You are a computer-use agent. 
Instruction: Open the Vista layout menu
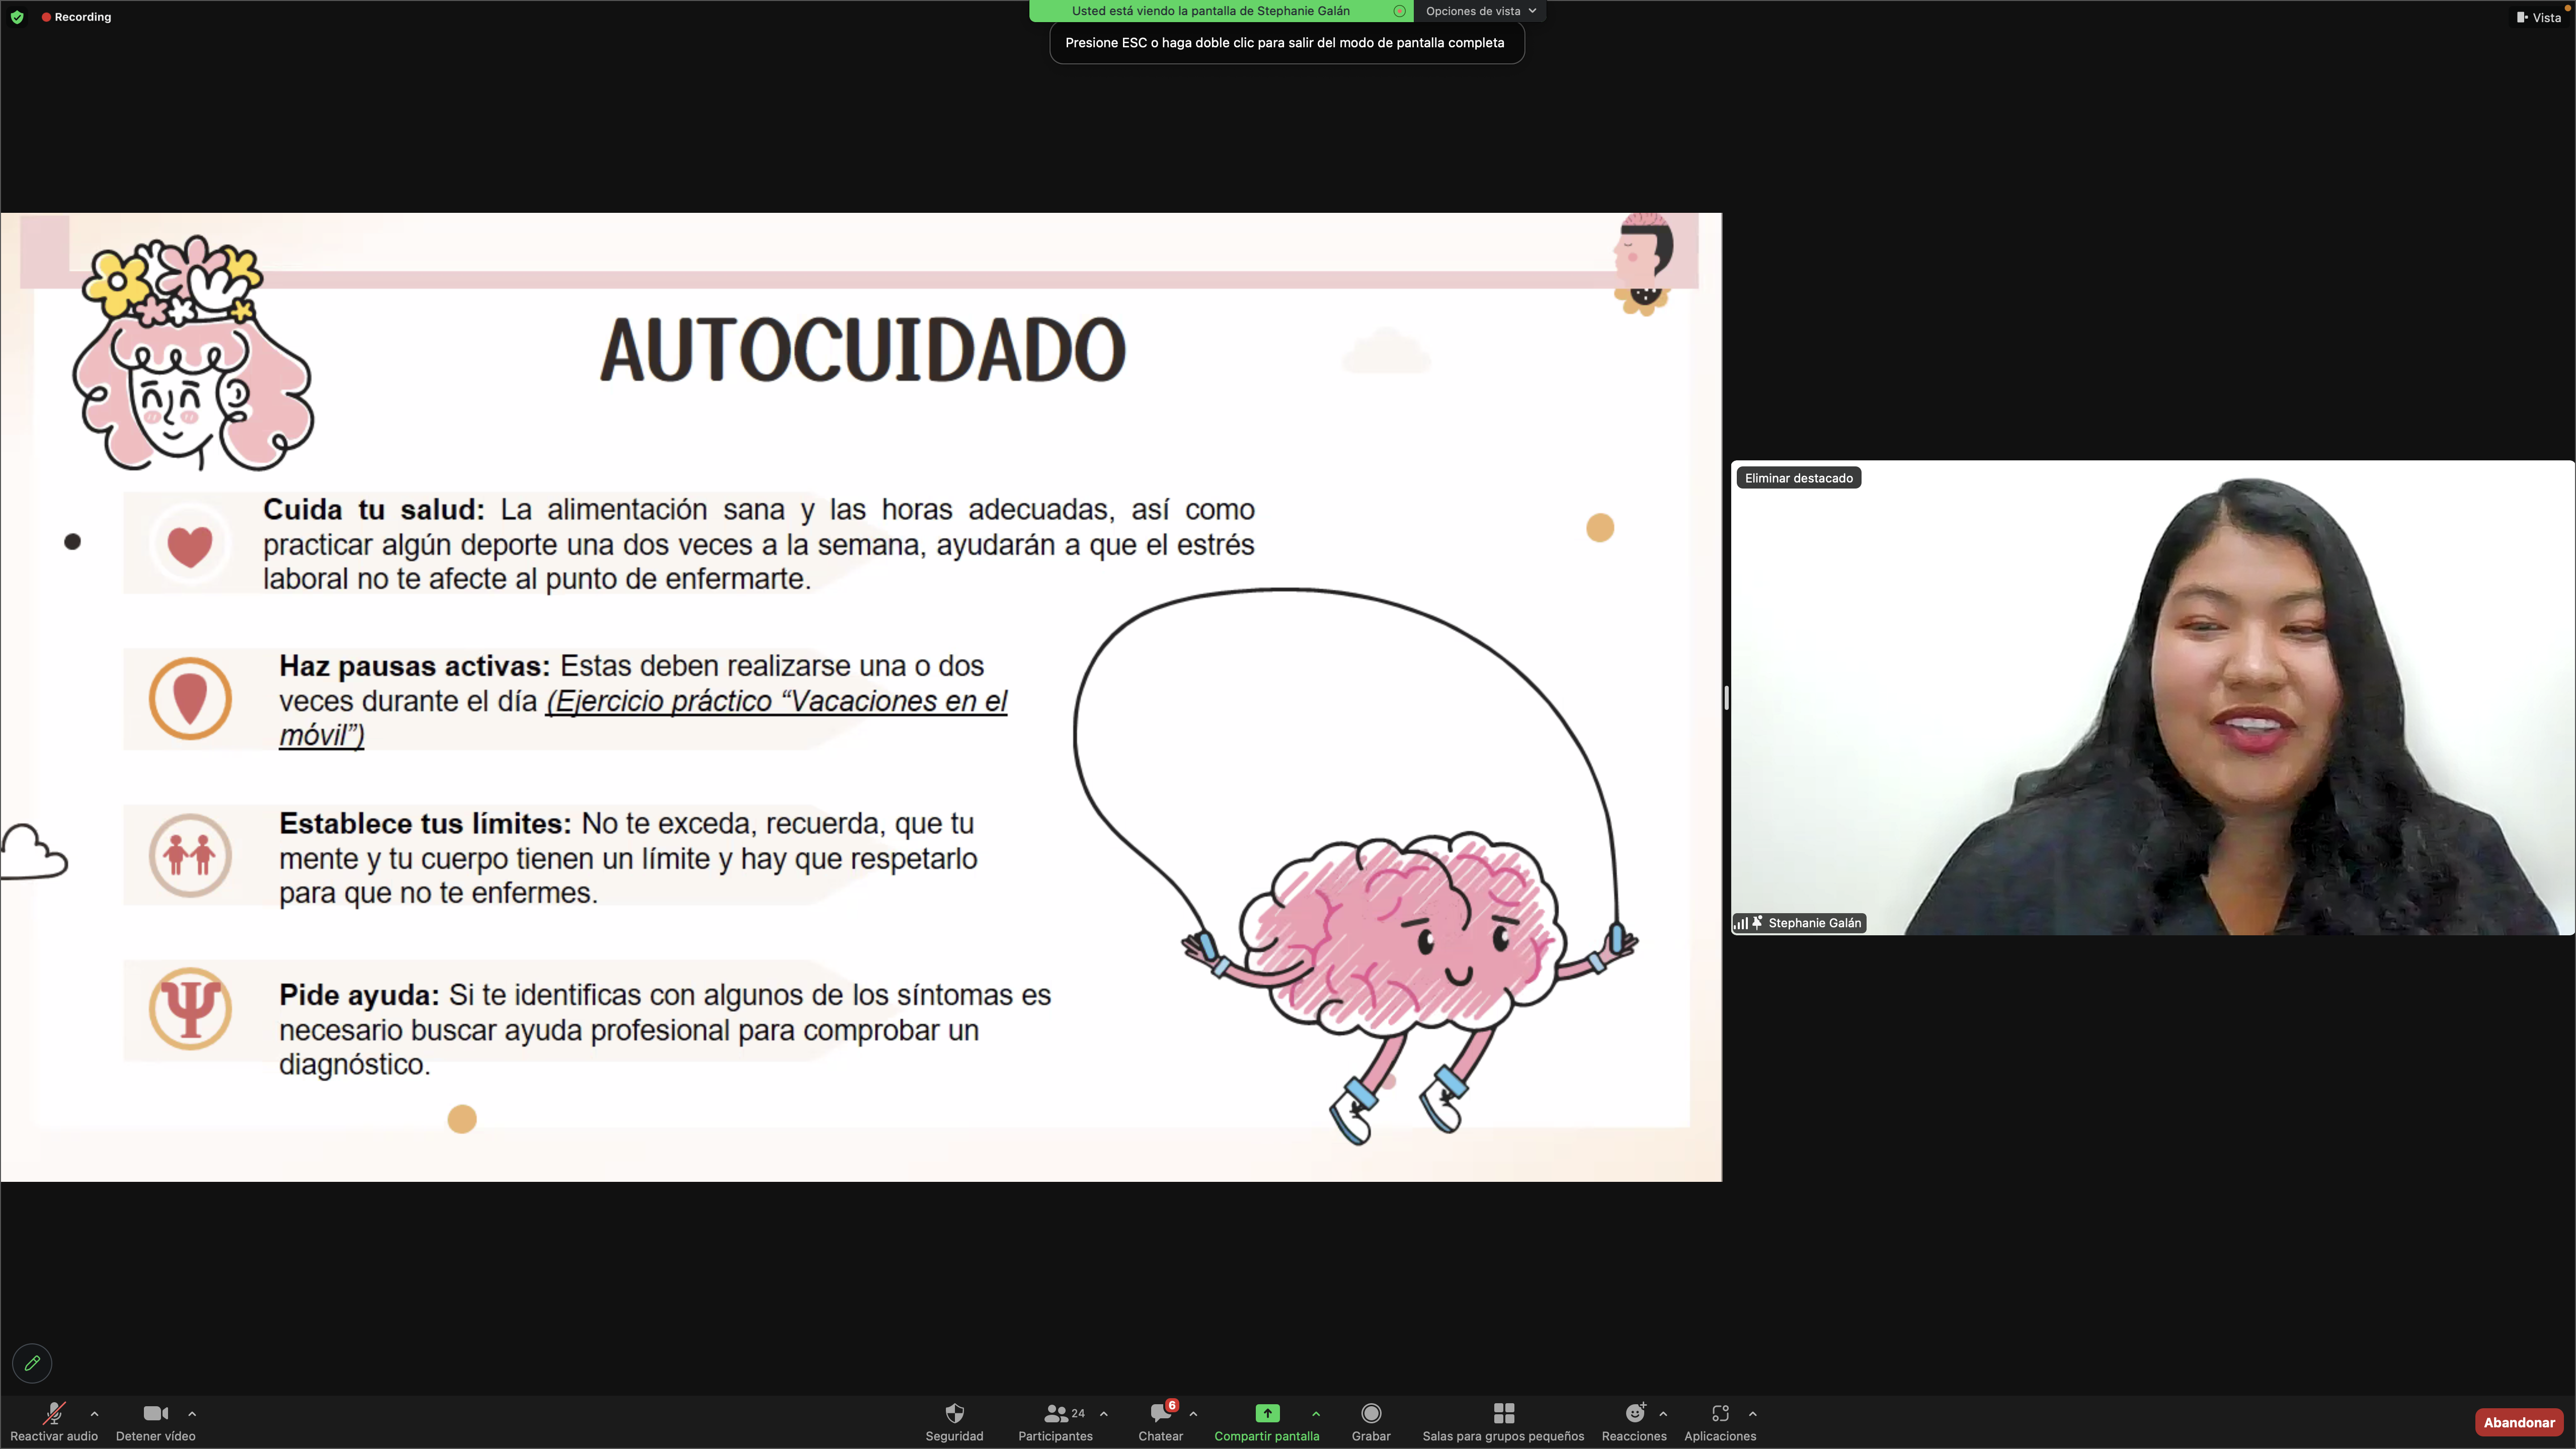click(2540, 17)
